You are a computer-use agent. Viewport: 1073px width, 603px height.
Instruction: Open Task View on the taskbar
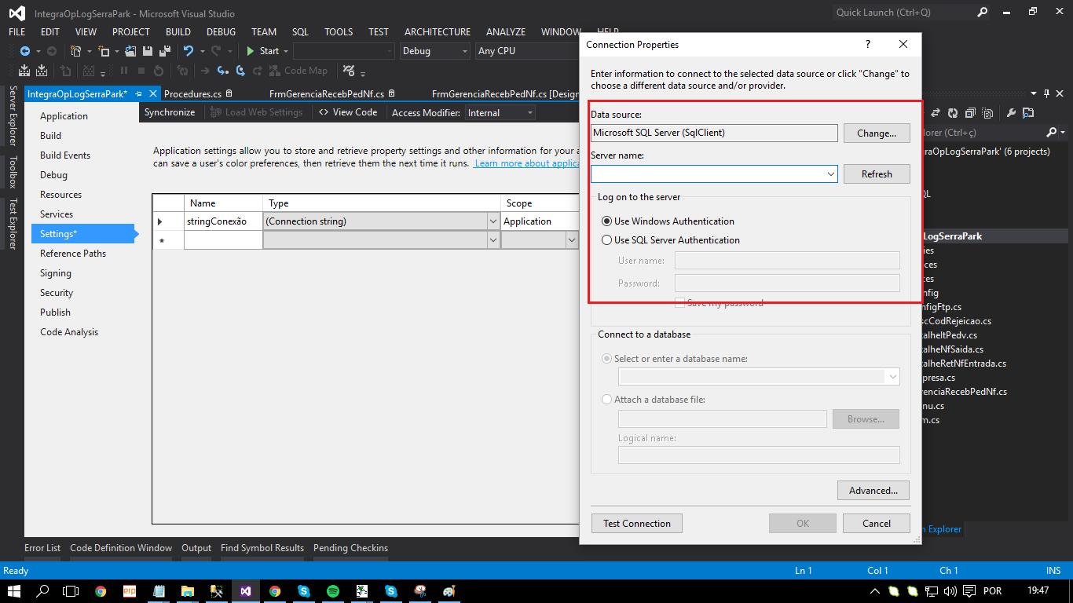71,590
